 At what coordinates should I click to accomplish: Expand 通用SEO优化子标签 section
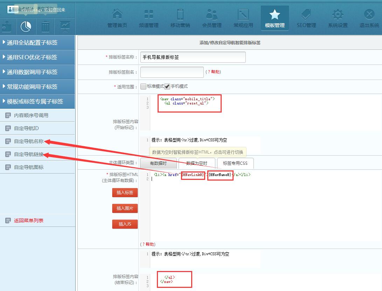(x=37, y=57)
